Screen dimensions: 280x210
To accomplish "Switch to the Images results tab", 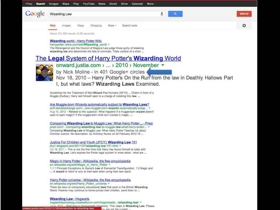I will click(66, 26).
